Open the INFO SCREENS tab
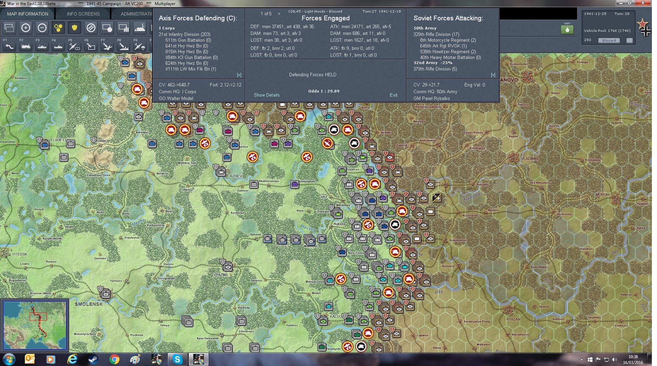 (83, 14)
